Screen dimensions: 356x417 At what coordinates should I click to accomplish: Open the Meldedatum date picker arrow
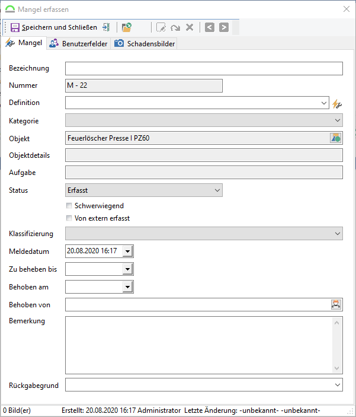point(128,251)
